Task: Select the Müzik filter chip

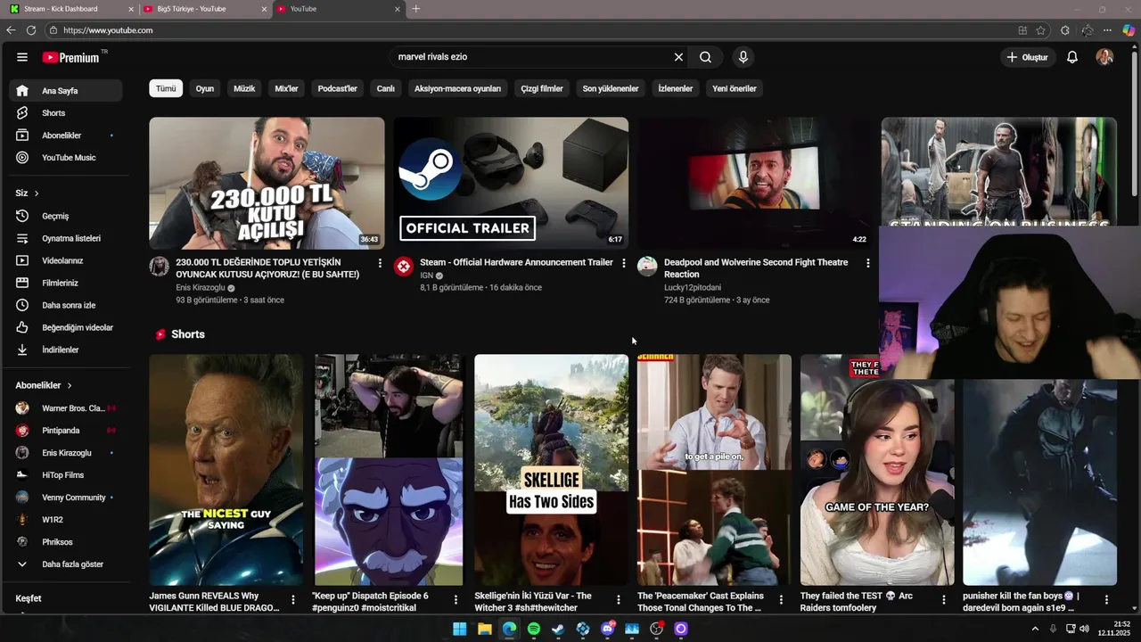Action: [244, 88]
